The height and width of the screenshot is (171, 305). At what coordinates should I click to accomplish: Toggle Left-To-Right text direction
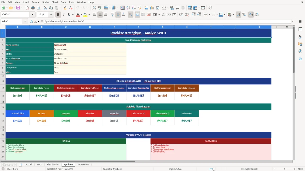(x=238, y=15)
